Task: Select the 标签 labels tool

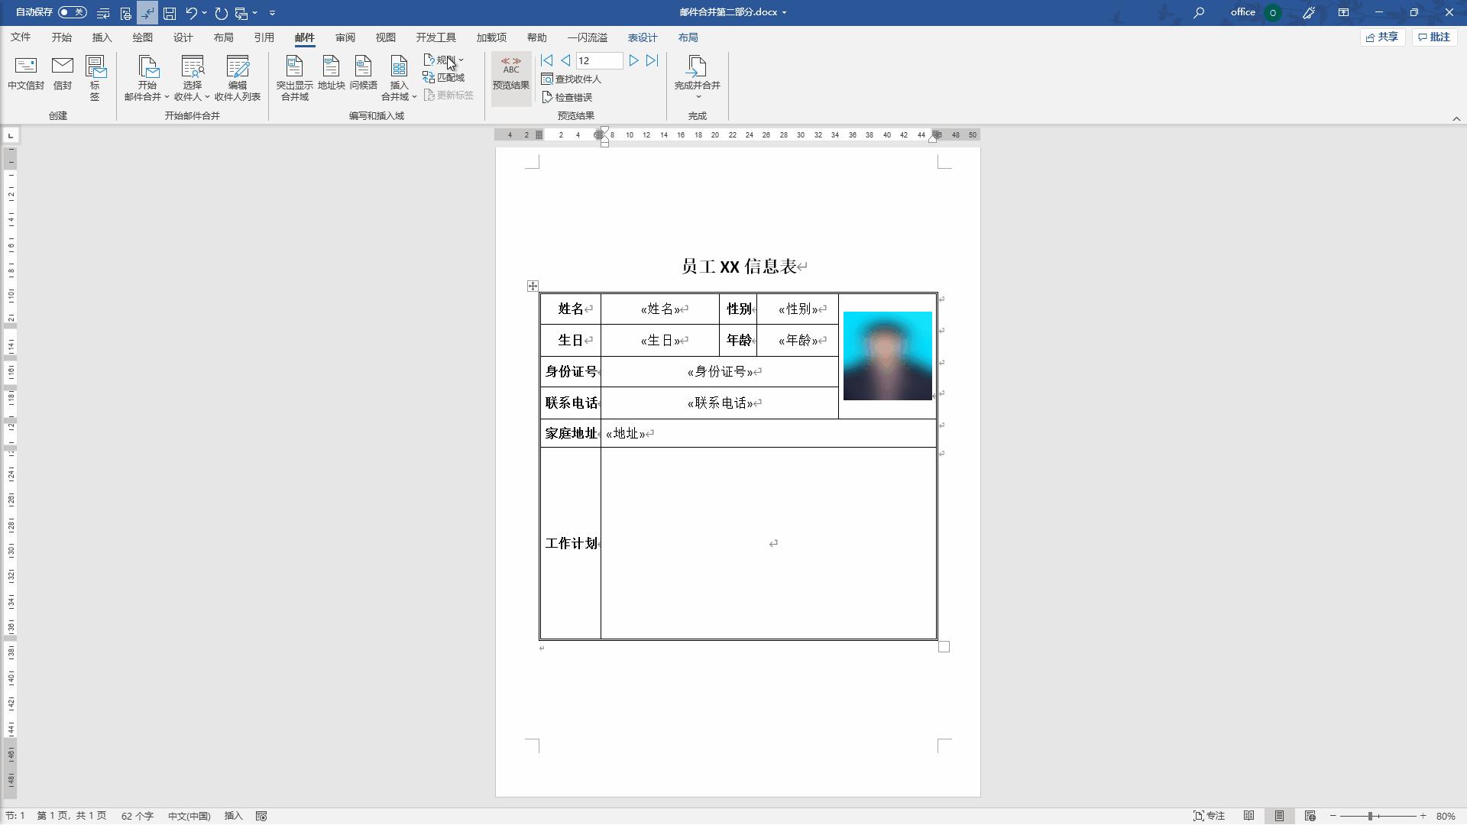Action: tap(94, 76)
